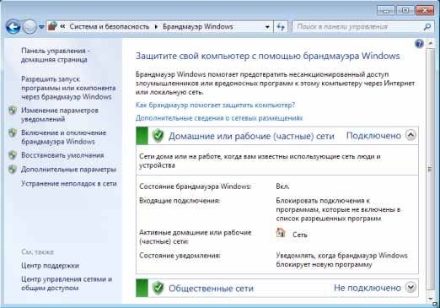Maximize the firewall window
This screenshot has width=440, height=308.
[x=405, y=11]
